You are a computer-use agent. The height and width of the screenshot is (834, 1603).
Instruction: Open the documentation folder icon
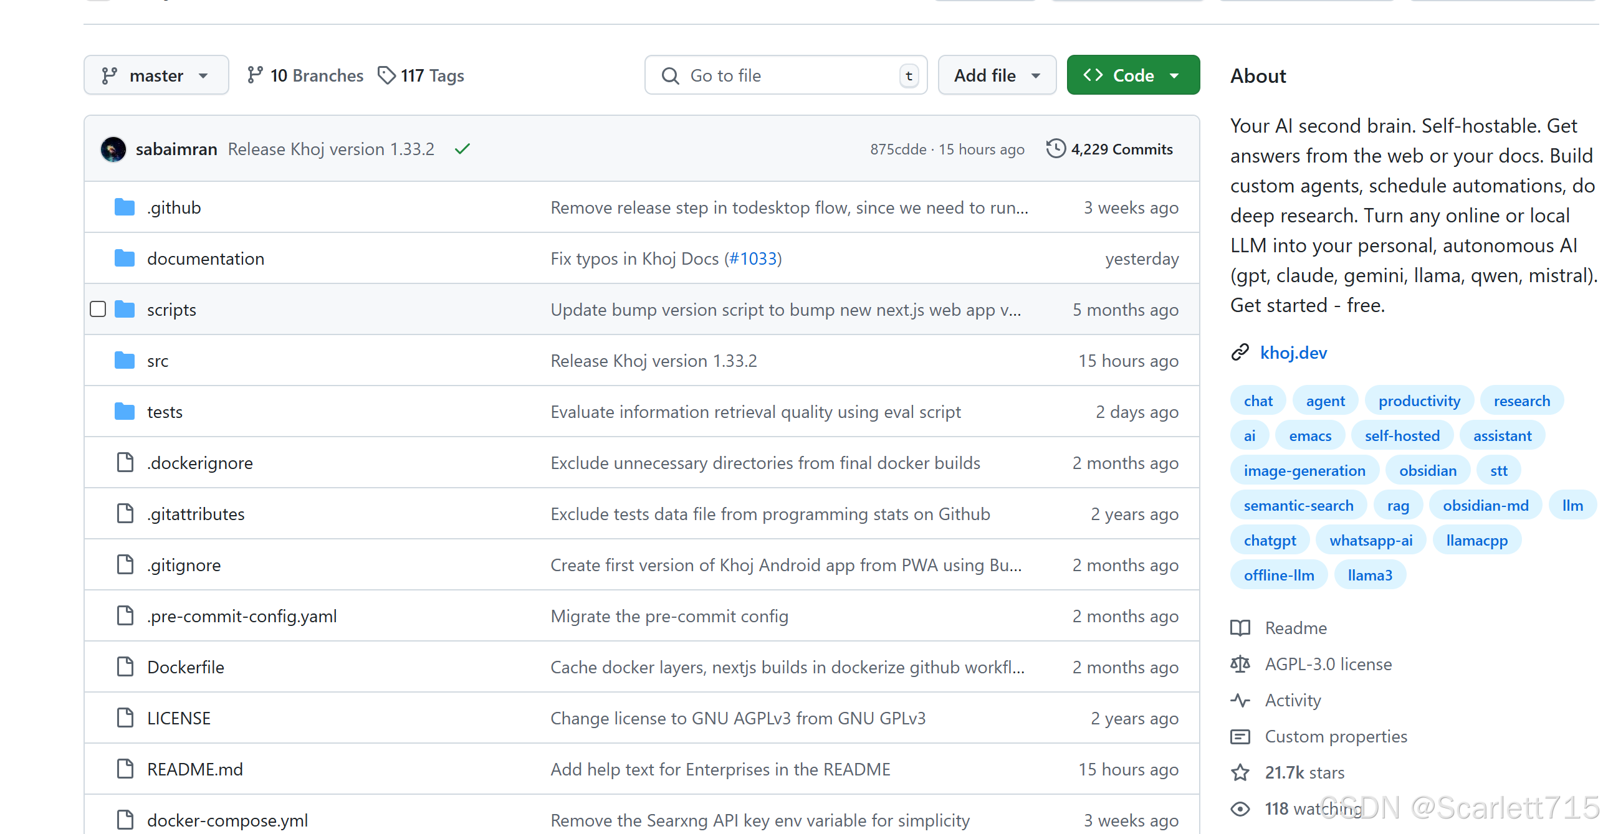click(x=125, y=258)
